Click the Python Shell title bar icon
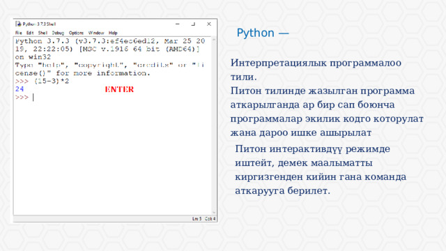446x251 pixels. coord(18,24)
